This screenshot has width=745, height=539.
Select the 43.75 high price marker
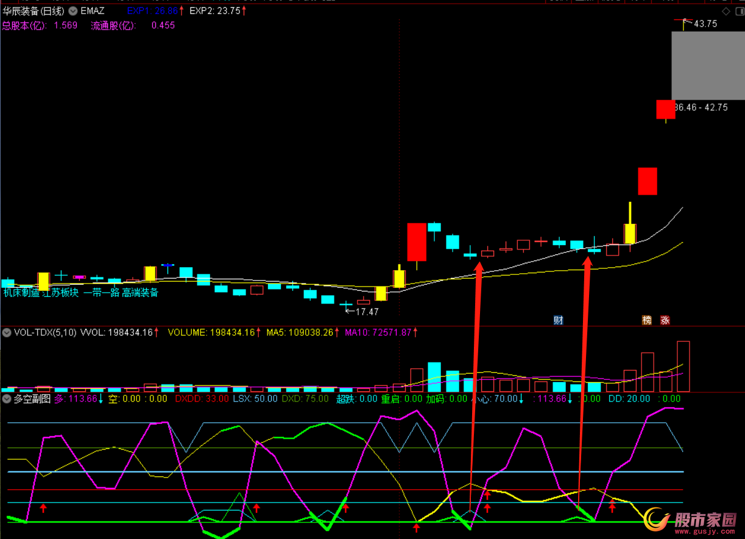click(705, 24)
